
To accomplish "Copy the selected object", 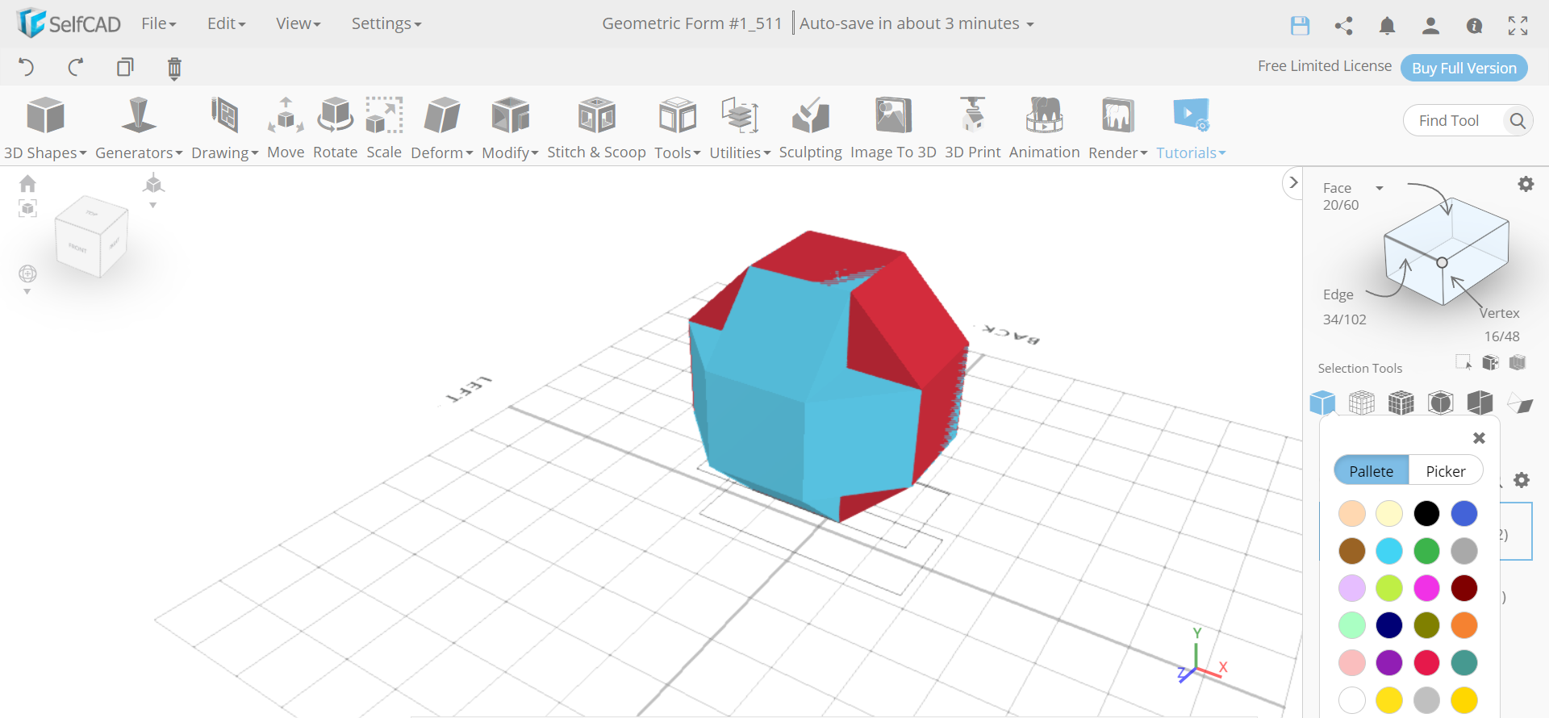I will click(125, 67).
